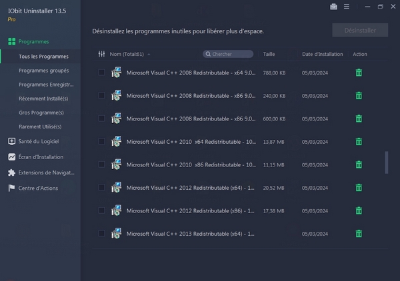This screenshot has width=400, height=281.
Task: Select the Visual C++ 2012 (x64) checkbox
Action: (x=101, y=187)
